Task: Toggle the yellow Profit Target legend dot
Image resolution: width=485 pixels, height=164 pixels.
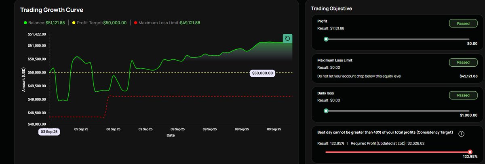Action: coord(74,23)
